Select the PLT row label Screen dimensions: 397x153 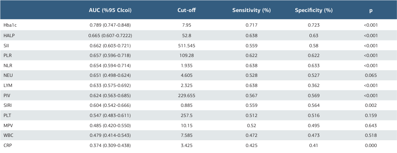[x=8, y=115]
